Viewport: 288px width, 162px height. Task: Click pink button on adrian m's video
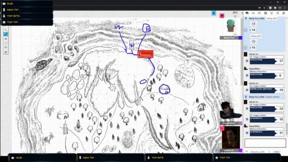click(222, 128)
